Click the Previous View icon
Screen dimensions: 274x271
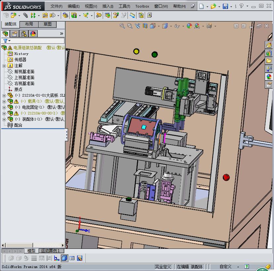click(137, 26)
